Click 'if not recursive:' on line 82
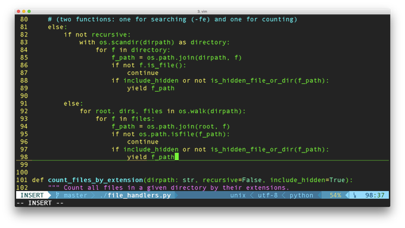The width and height of the screenshot is (405, 228). pyautogui.click(x=97, y=35)
